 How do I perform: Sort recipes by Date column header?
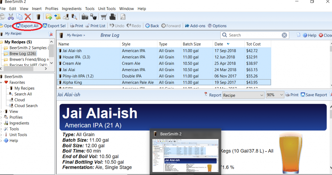(x=219, y=44)
